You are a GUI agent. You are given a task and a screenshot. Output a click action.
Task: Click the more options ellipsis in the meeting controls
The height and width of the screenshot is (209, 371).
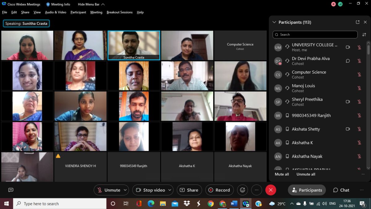(257, 190)
